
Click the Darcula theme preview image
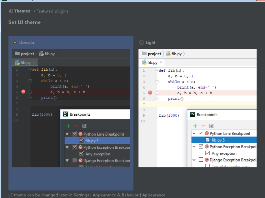[x=71, y=108]
